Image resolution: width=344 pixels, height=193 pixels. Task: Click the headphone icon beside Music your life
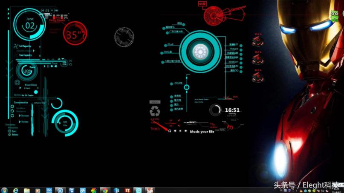(x=170, y=131)
